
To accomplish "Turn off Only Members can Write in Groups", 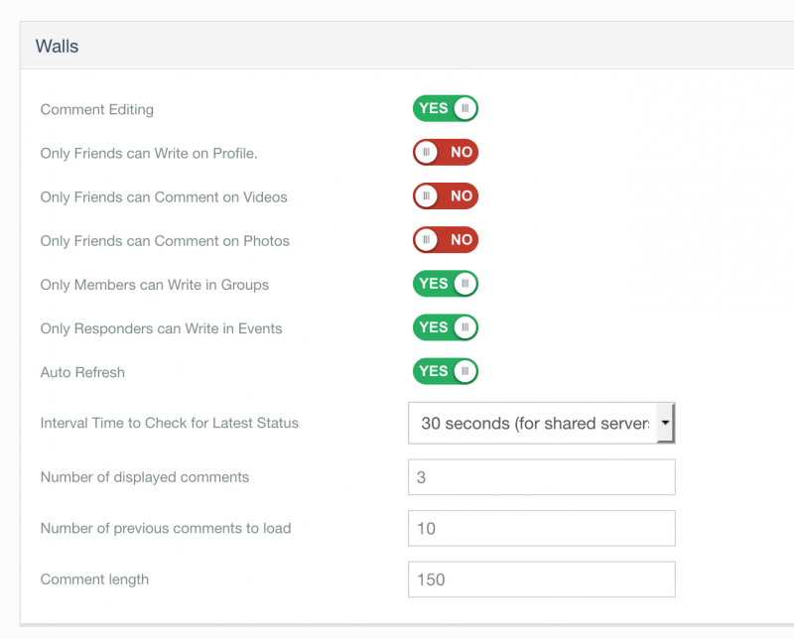I will pos(446,284).
